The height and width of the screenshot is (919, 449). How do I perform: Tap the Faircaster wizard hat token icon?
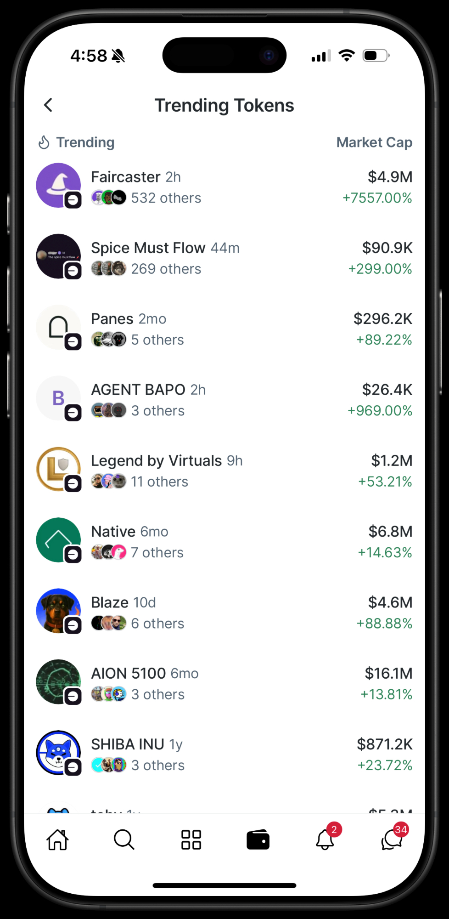(x=58, y=185)
